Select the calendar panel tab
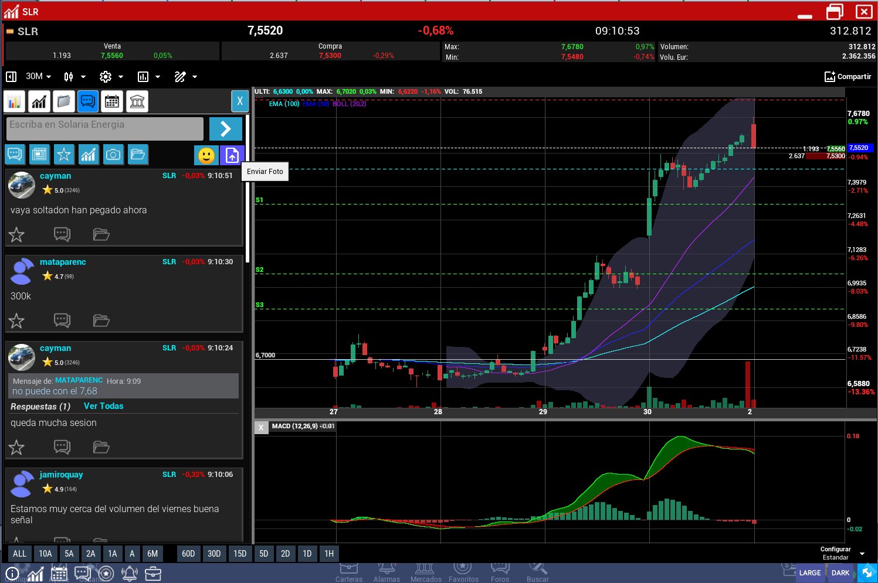Viewport: 878px width, 583px height. [x=112, y=102]
